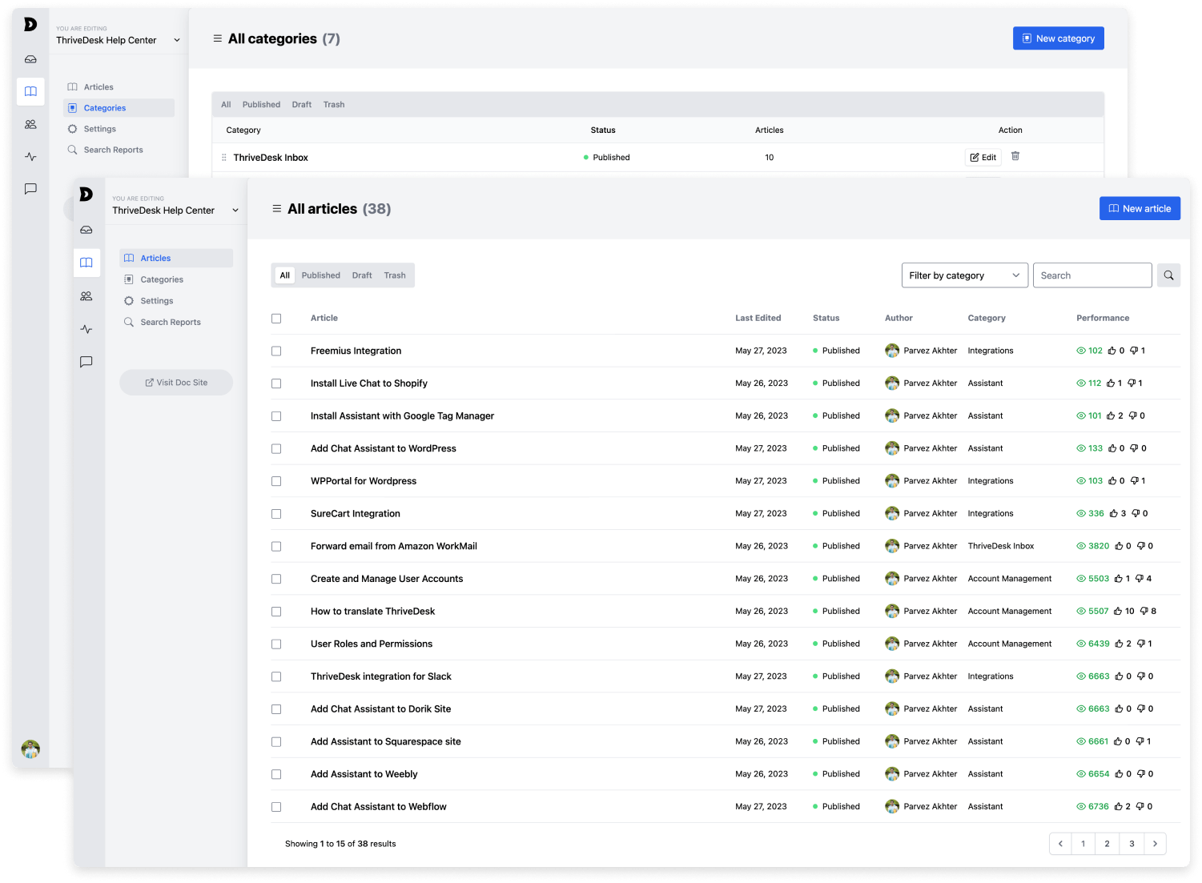1202x883 pixels.
Task: Open the chat bubble icon in front sidebar
Action: coord(86,362)
